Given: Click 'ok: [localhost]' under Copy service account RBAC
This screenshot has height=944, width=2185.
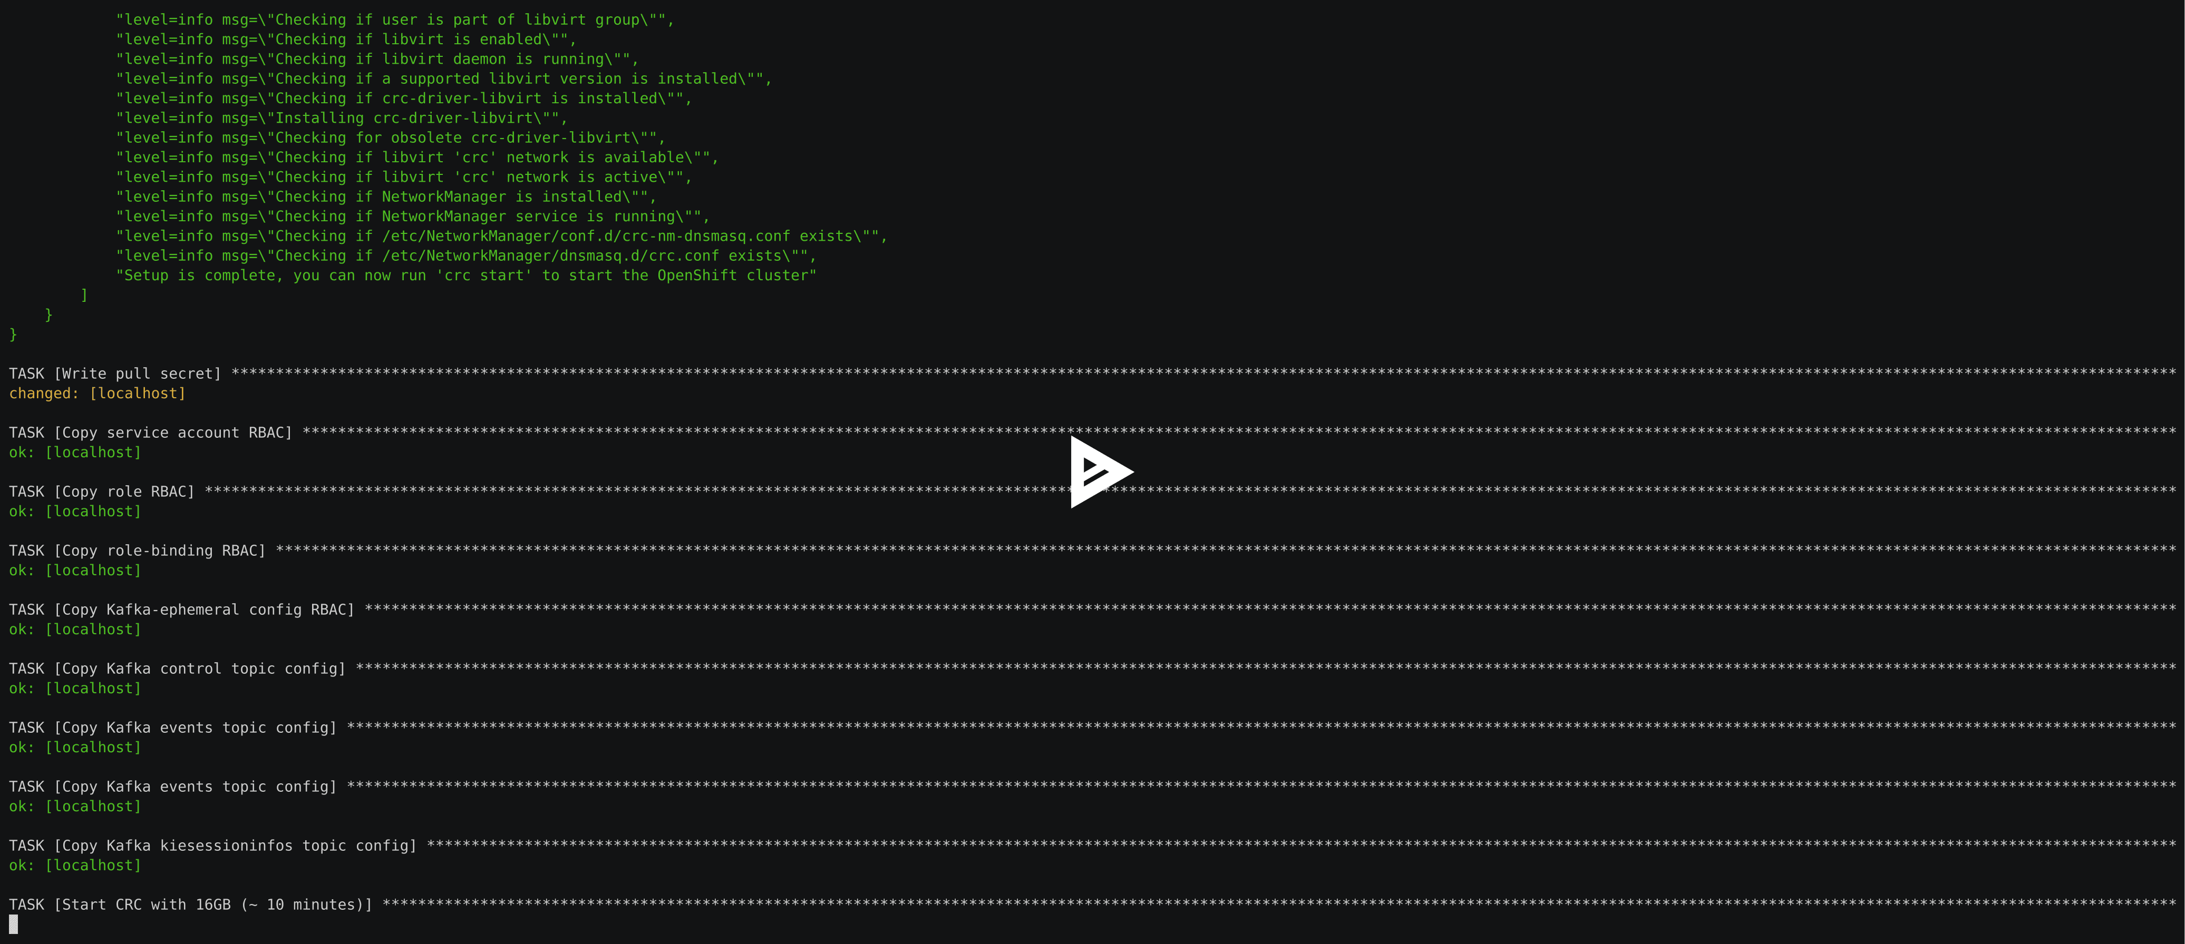Looking at the screenshot, I should click(x=75, y=453).
